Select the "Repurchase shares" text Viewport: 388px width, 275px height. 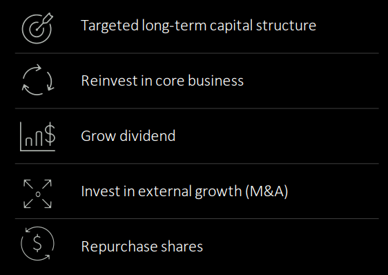pos(142,247)
